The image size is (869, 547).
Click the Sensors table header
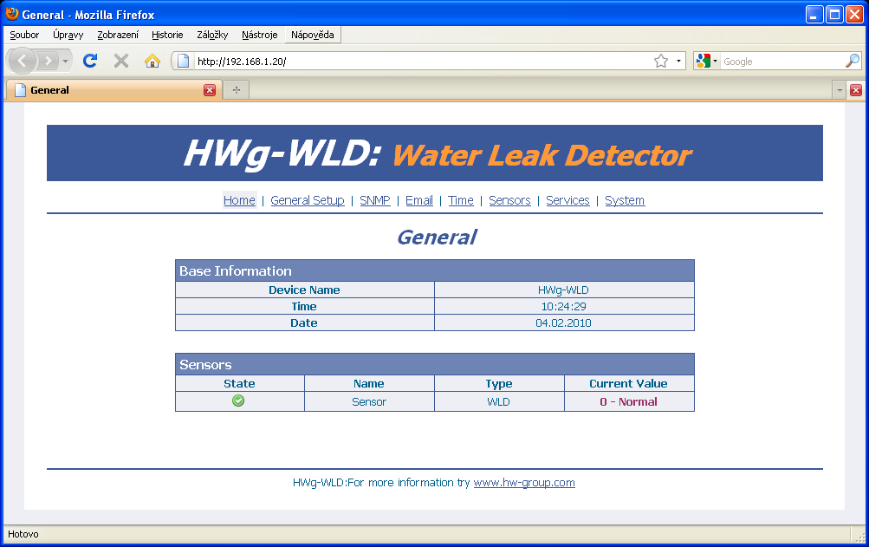[x=435, y=364]
